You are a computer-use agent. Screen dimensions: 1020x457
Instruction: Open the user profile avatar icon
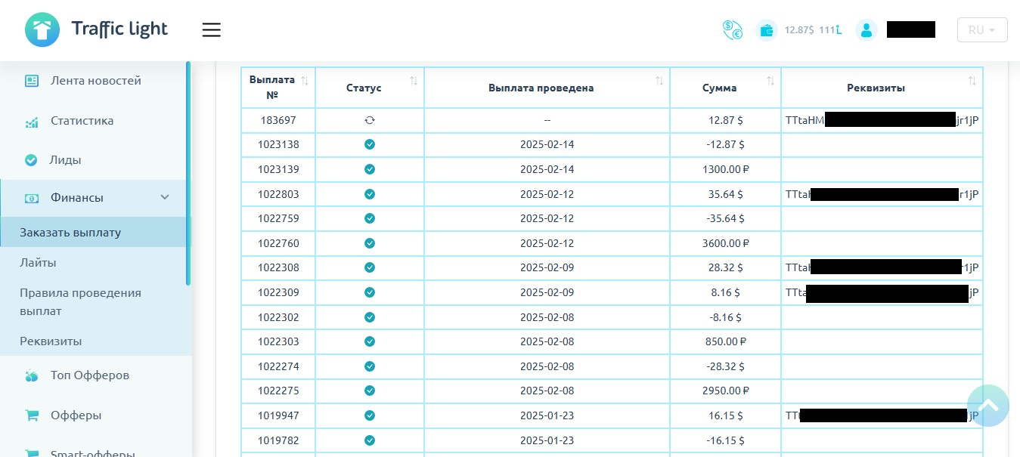point(867,30)
